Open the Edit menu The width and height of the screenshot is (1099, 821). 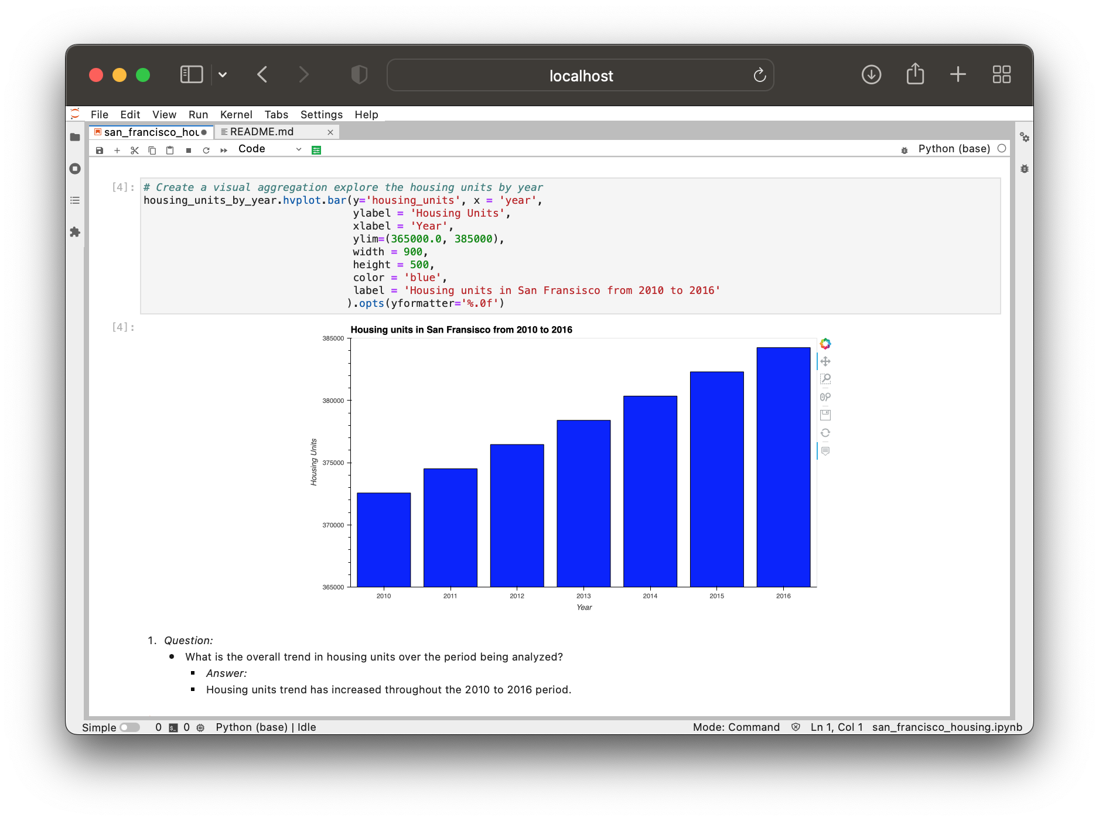point(130,115)
